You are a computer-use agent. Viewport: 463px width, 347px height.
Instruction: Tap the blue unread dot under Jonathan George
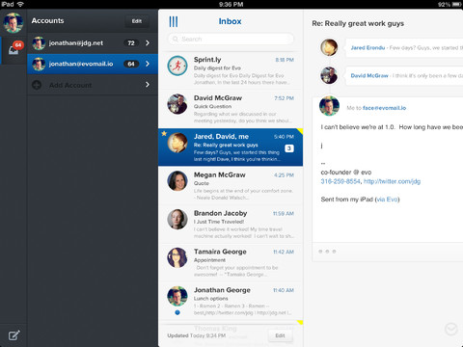(x=177, y=312)
